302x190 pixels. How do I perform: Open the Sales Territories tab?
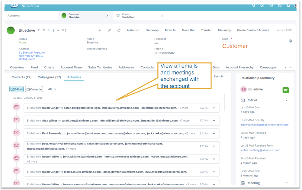(100, 67)
